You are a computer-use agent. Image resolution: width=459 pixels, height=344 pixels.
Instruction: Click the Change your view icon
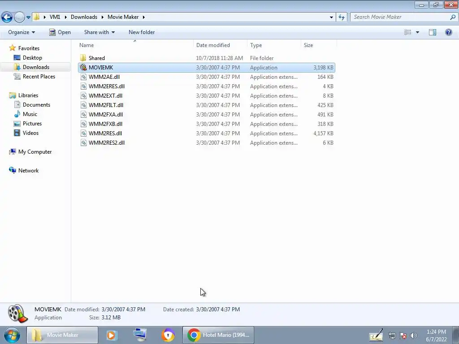pos(408,32)
